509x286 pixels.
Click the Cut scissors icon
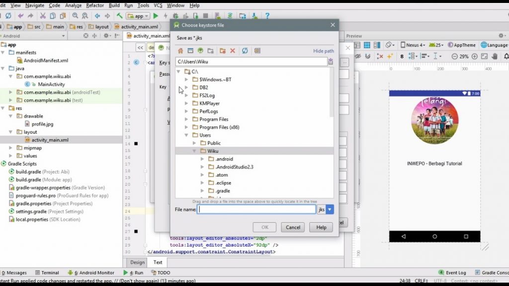click(x=43, y=15)
